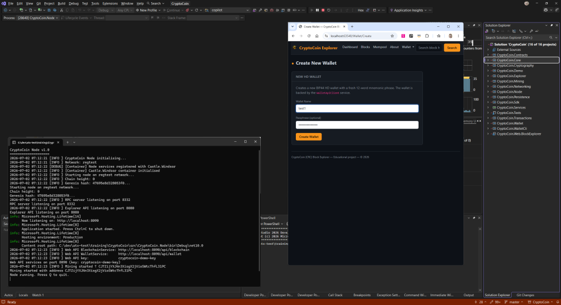Pin the Solution Explorer panel

pyautogui.click(x=551, y=25)
